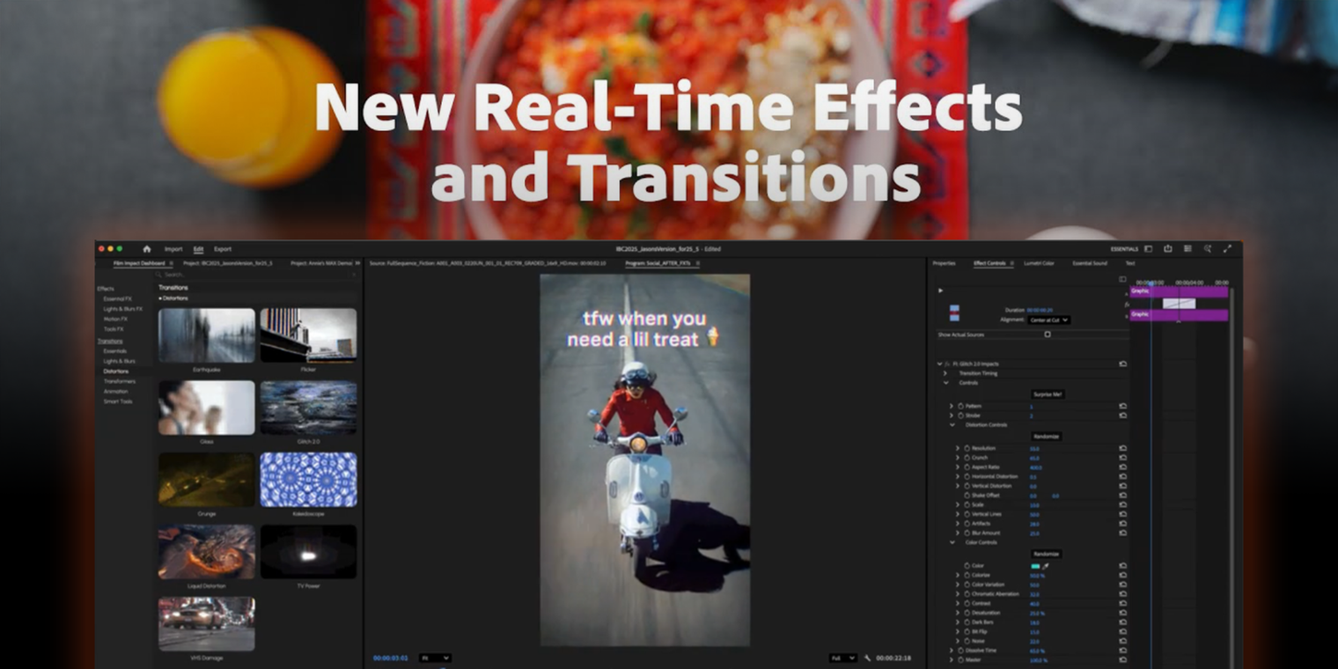Select the Kaleidoscope transition thumbnail
The image size is (1338, 669).
point(308,478)
